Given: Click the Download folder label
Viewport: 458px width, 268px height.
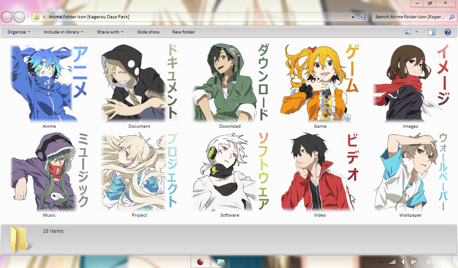Looking at the screenshot, I should tap(230, 126).
